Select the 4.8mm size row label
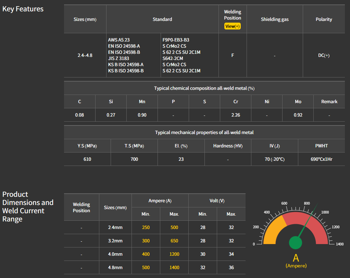The width and height of the screenshot is (350, 278). pyautogui.click(x=115, y=267)
